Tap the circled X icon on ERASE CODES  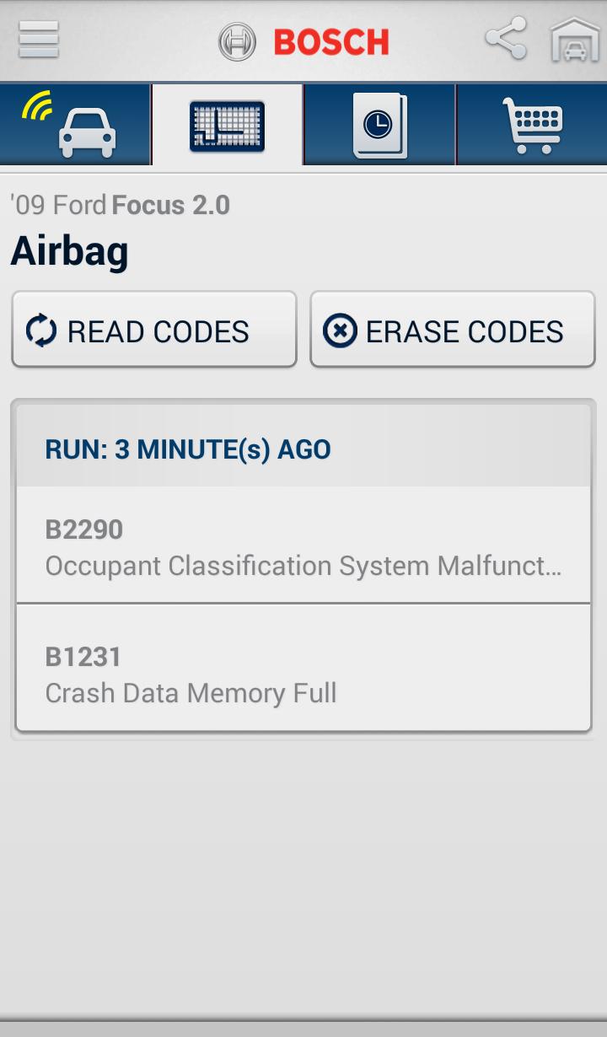click(x=341, y=330)
